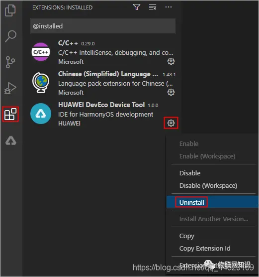Select the C/C++ extension title
Viewport: 259px width, 277px height.
[x=68, y=43]
